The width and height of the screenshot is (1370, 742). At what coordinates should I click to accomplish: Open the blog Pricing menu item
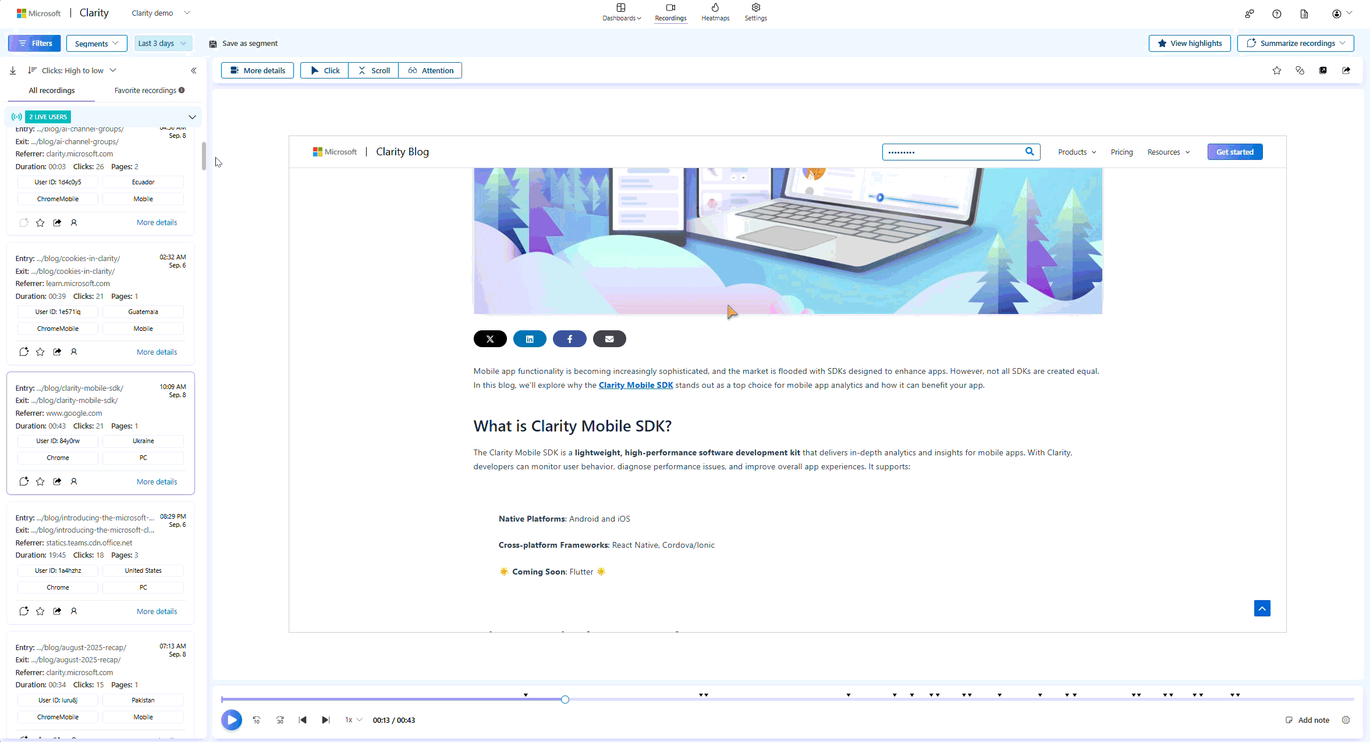(x=1121, y=152)
